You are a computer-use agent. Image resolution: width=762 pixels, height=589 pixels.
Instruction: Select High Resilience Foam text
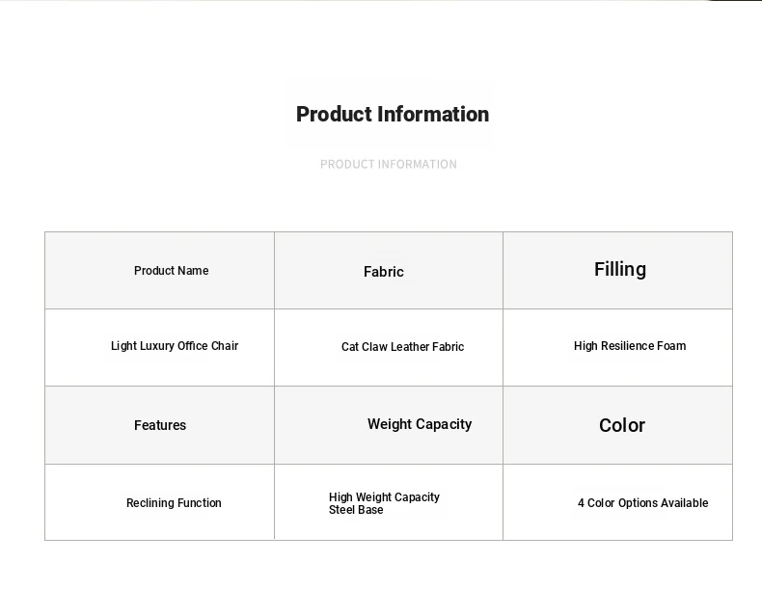(x=630, y=346)
